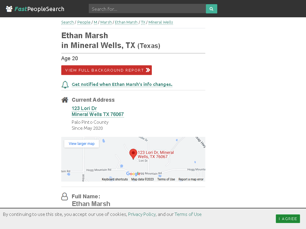Open the 123 Lori Dr address link
Image resolution: width=306 pixels, height=229 pixels.
[x=84, y=108]
